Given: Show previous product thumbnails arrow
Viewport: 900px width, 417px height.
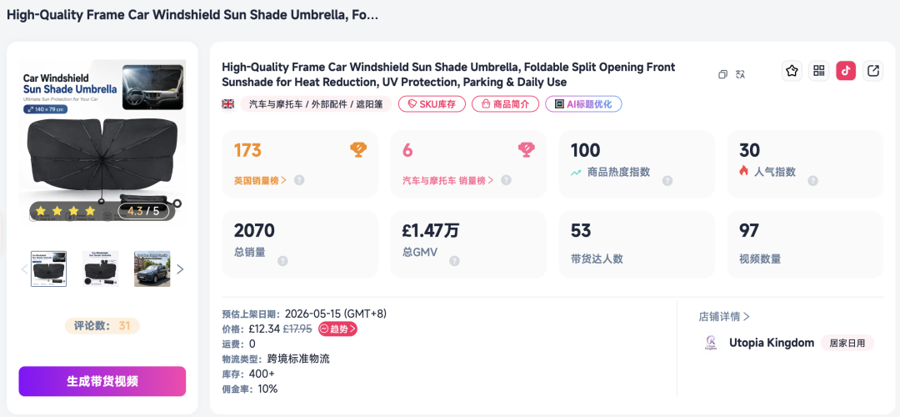Looking at the screenshot, I should pos(24,269).
